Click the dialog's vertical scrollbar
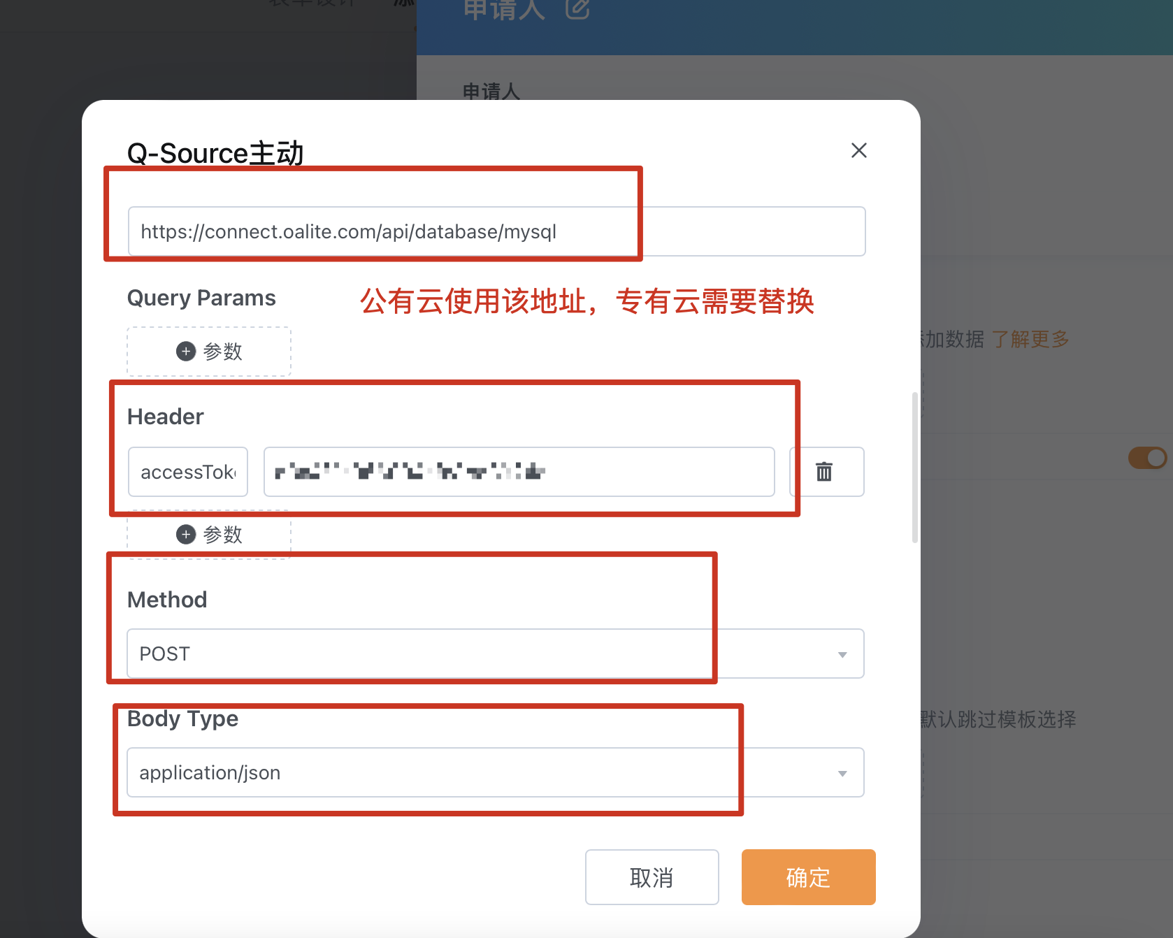Image resolution: width=1173 pixels, height=938 pixels. 914,468
